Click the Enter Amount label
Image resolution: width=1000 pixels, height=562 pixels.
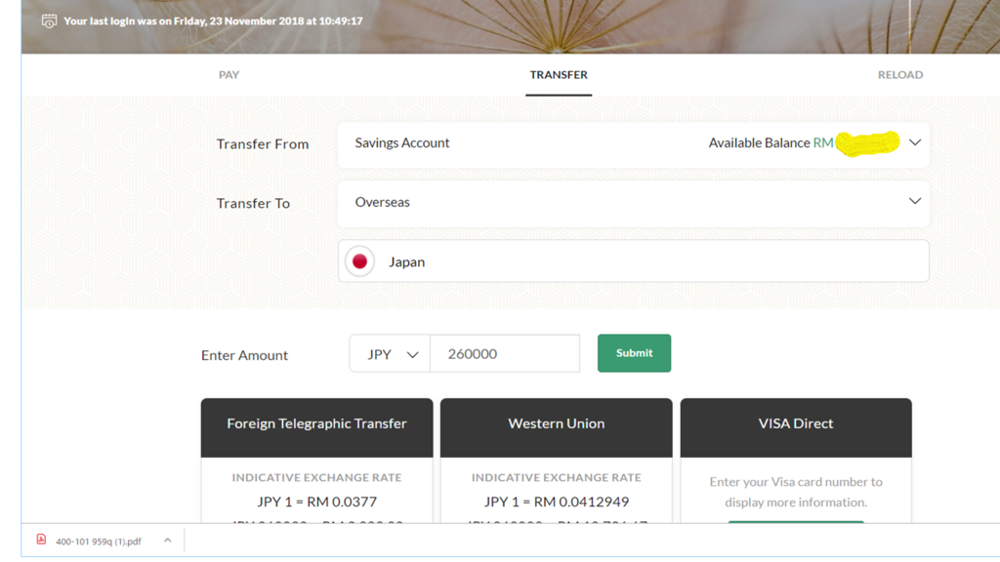click(x=244, y=355)
